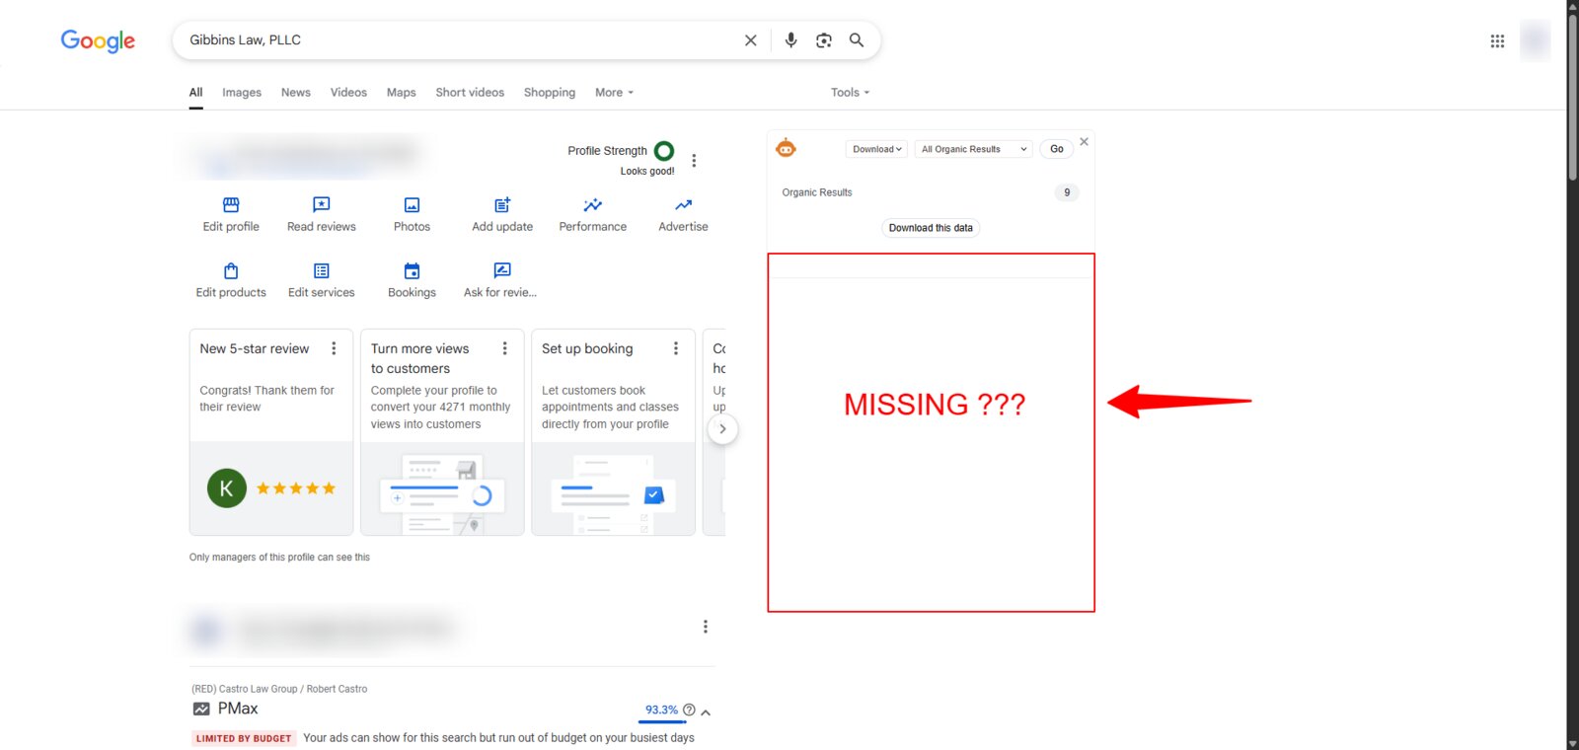Open business profile three-dot menu
1579x750 pixels.
[x=694, y=160]
